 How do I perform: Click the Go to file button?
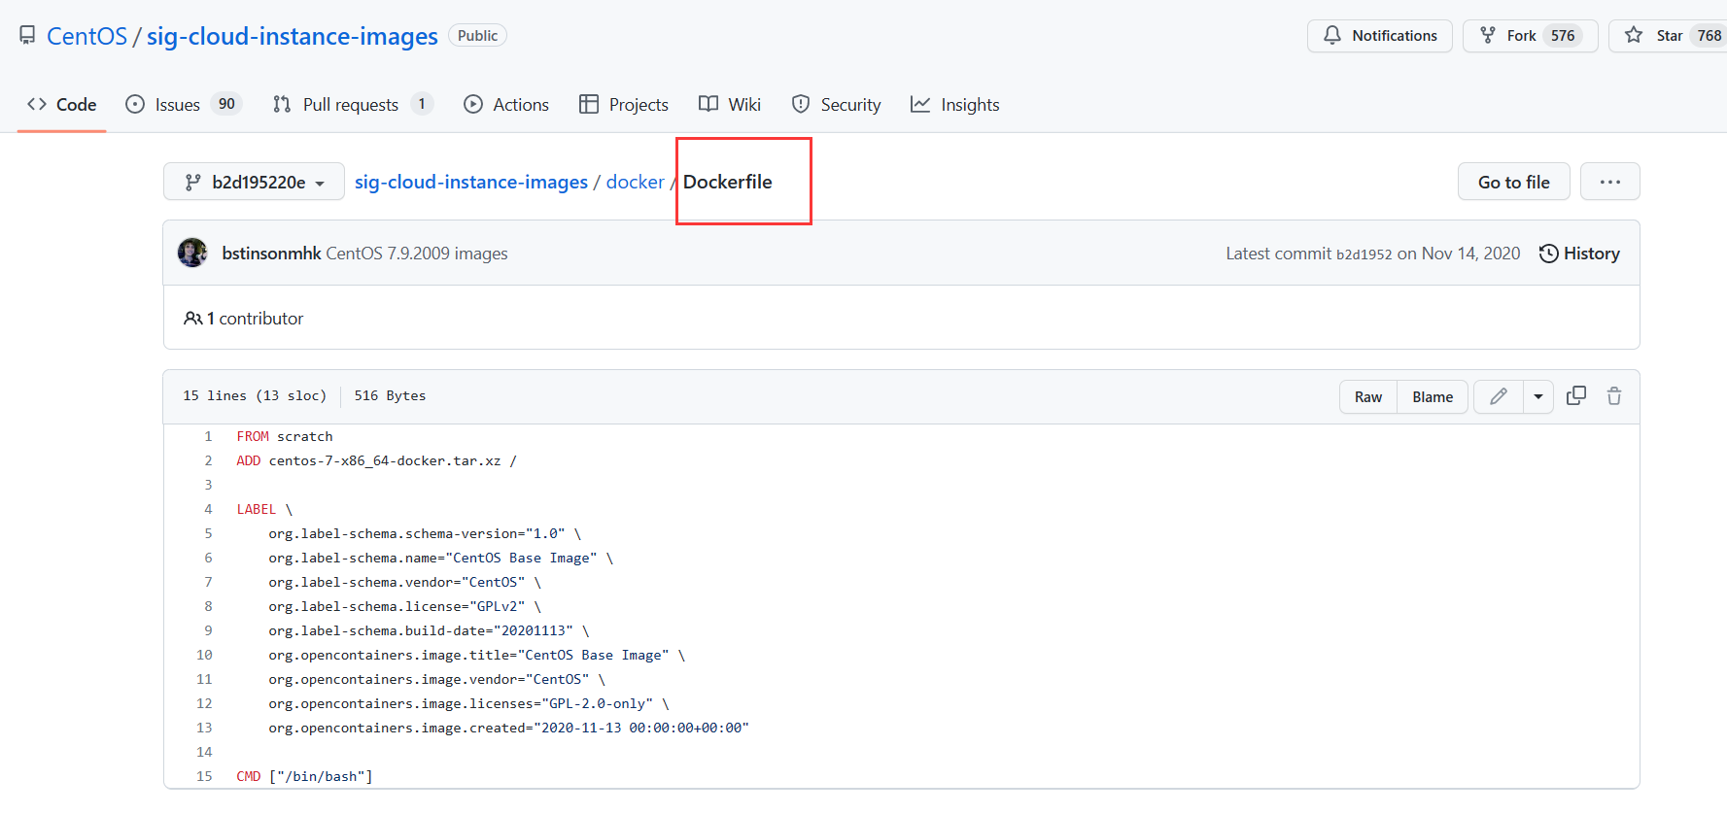point(1514,182)
